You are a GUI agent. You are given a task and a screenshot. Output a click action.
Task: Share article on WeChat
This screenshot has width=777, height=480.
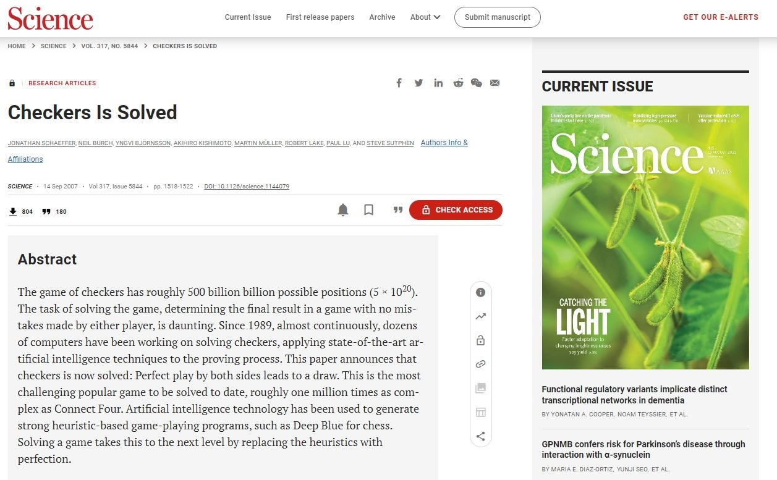[x=476, y=83]
